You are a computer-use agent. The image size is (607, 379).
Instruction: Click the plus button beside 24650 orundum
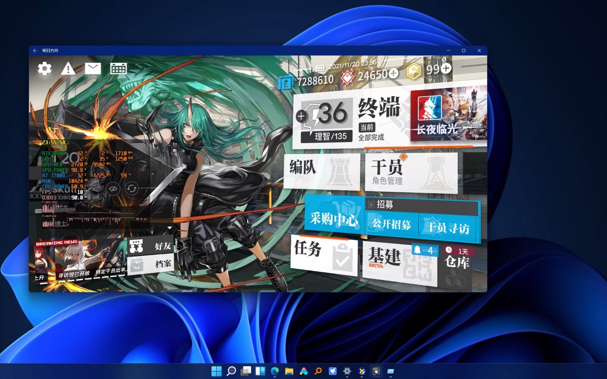tap(394, 73)
